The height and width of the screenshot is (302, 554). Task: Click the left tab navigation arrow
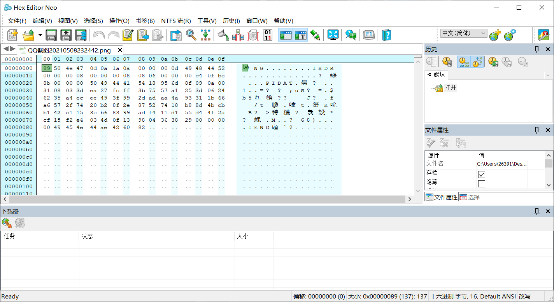[6, 49]
